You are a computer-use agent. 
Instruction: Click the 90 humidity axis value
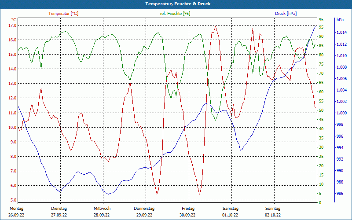(321, 37)
